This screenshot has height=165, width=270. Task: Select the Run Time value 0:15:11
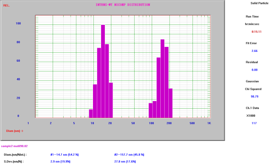(256, 31)
